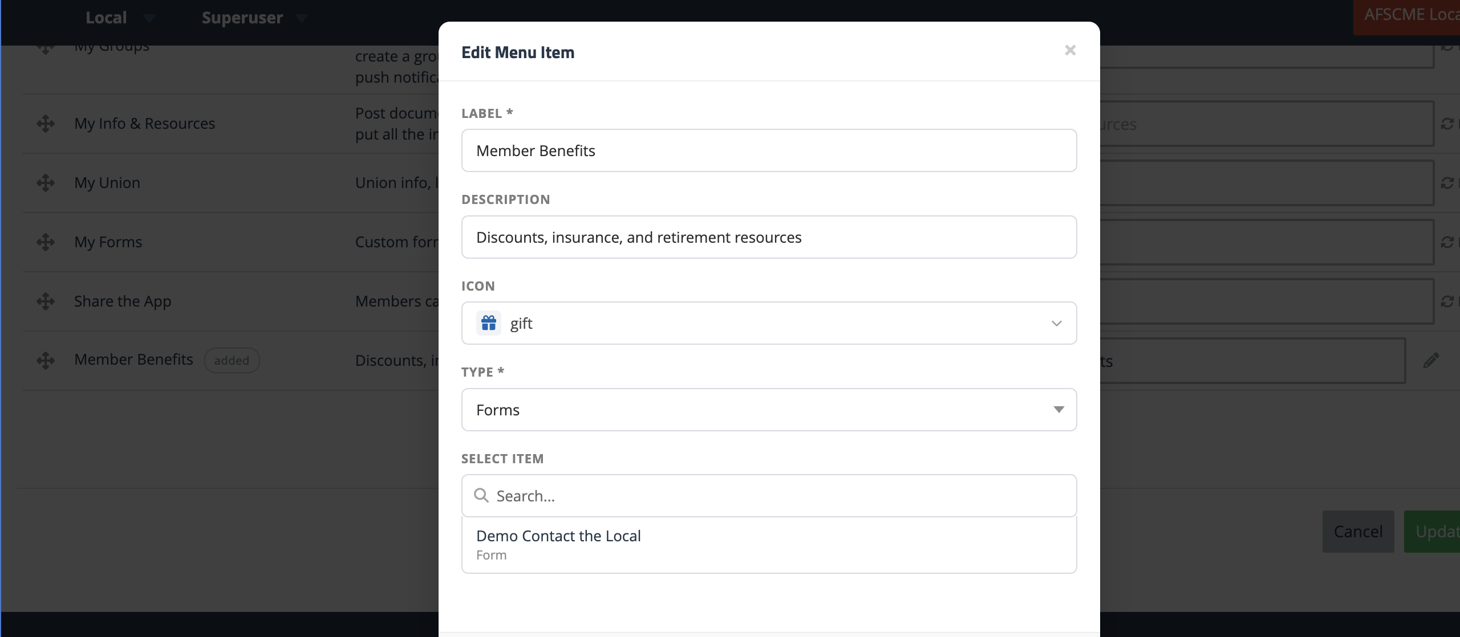The width and height of the screenshot is (1460, 637).
Task: Open the Superuser menu in top bar
Action: click(x=242, y=18)
